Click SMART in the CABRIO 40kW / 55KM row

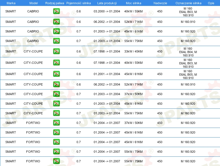click(x=10, y=11)
